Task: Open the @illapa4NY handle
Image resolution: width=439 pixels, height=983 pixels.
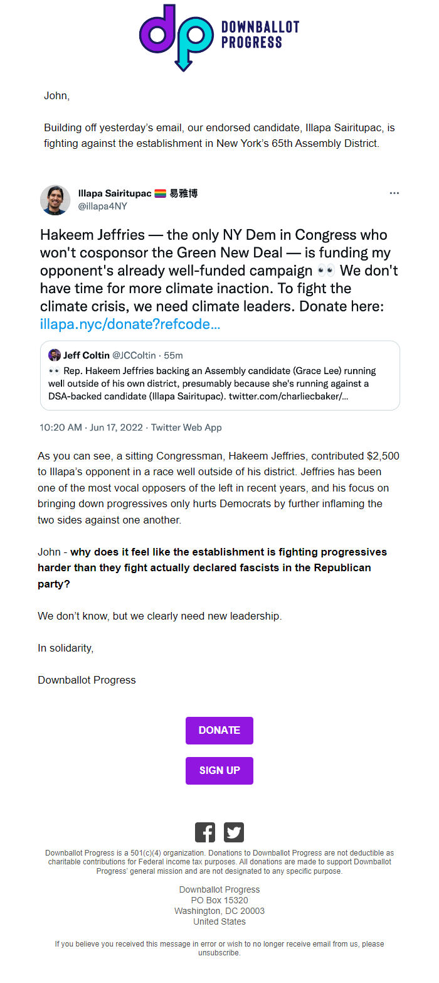Action: 102,206
